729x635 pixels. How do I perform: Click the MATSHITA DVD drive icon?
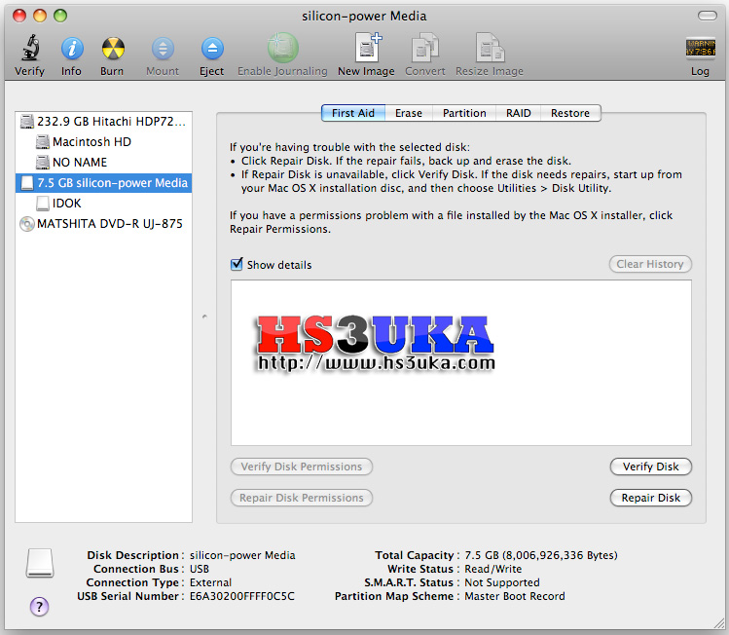point(27,224)
